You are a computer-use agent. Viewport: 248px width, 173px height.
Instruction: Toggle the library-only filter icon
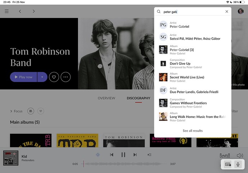(x=31, y=111)
